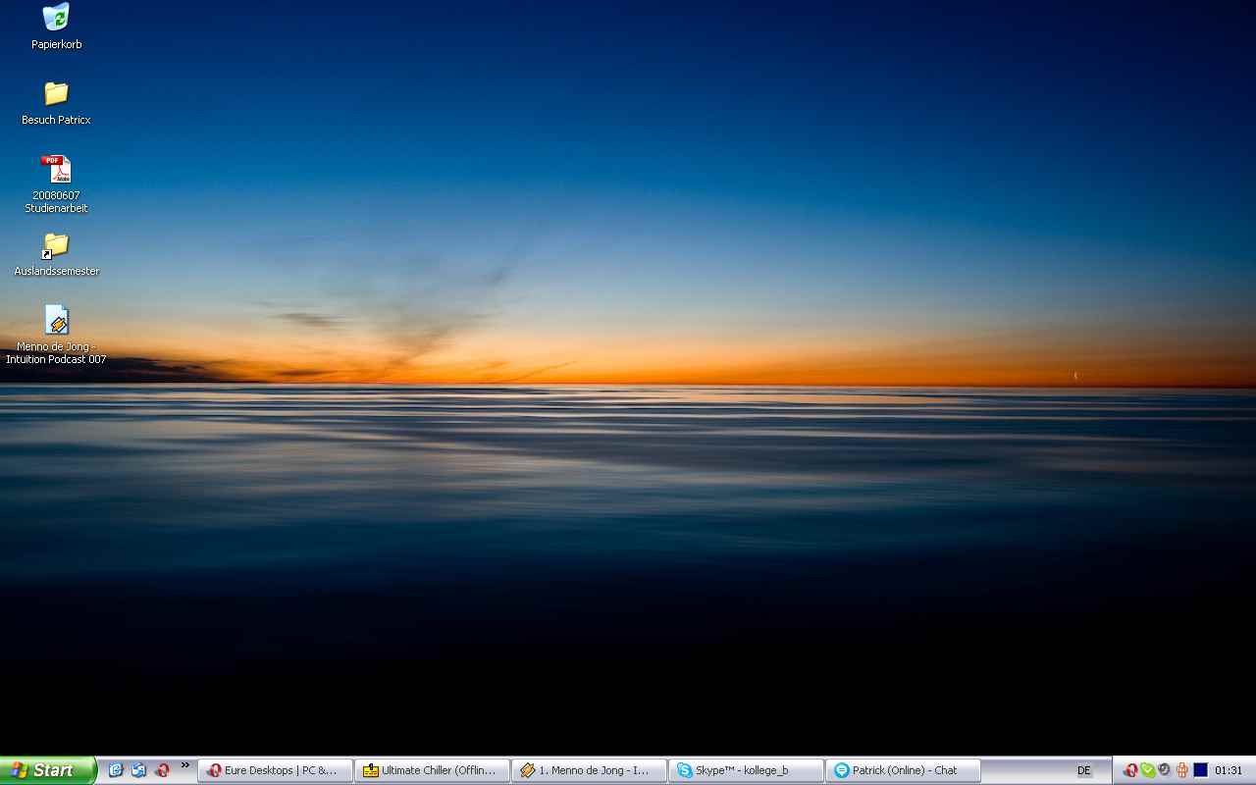Open the DE language bar selector
The height and width of the screenshot is (785, 1256).
[x=1084, y=770]
